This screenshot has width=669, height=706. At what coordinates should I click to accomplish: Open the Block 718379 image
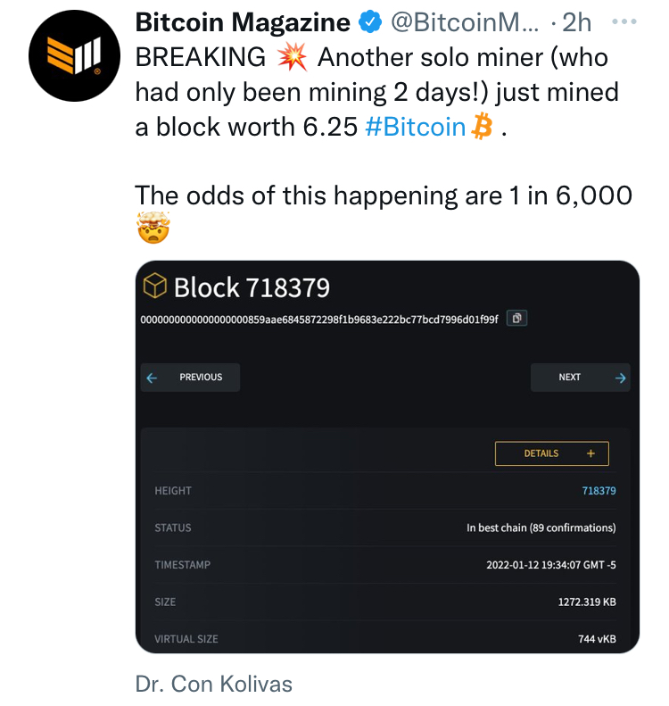point(387,457)
